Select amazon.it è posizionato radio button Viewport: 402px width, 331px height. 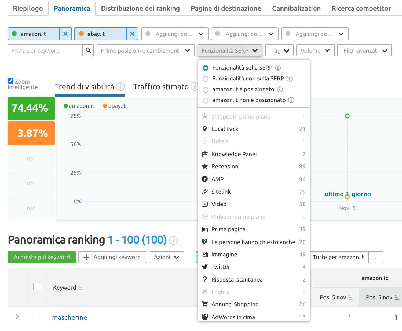(206, 90)
